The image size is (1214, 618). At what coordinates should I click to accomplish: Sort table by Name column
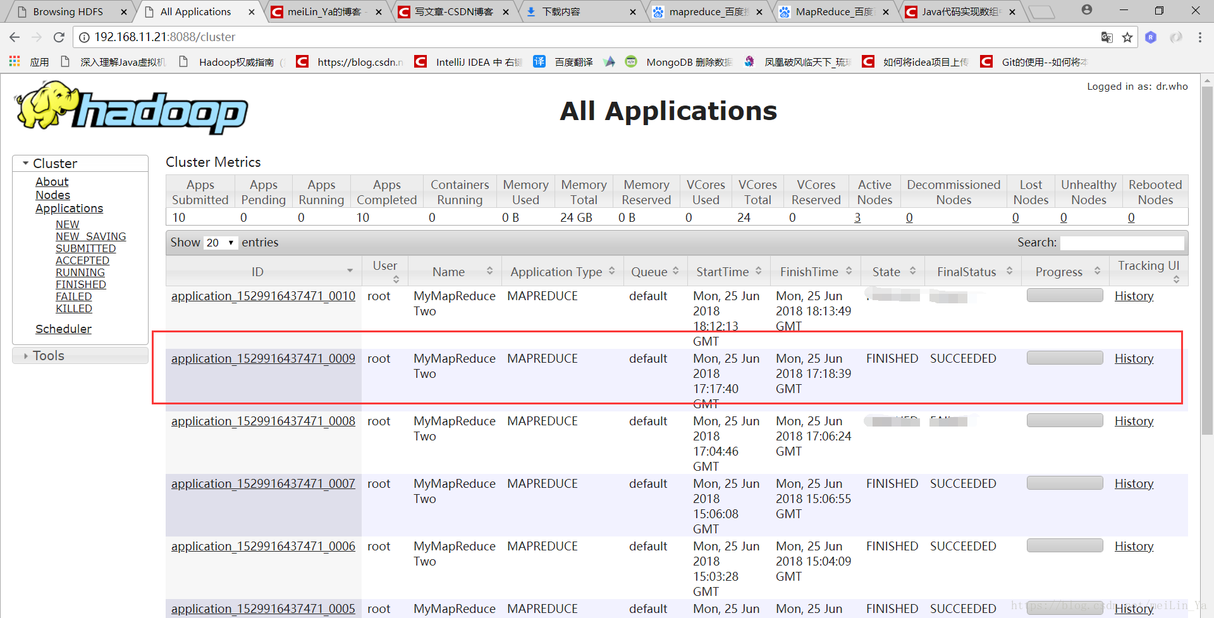coord(489,270)
